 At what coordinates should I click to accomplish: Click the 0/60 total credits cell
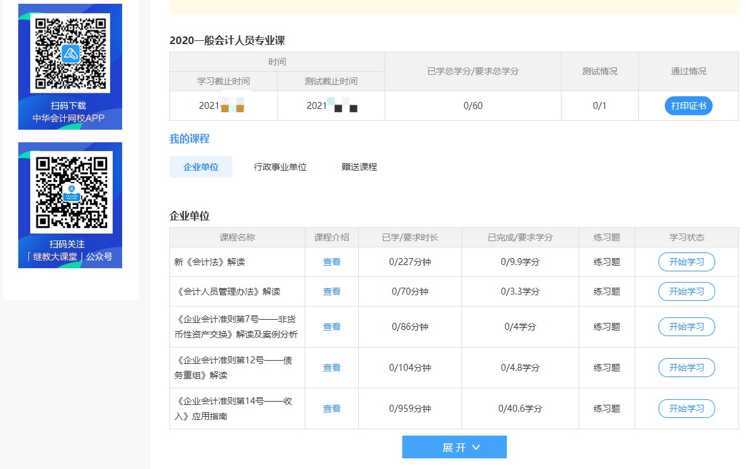pyautogui.click(x=473, y=106)
